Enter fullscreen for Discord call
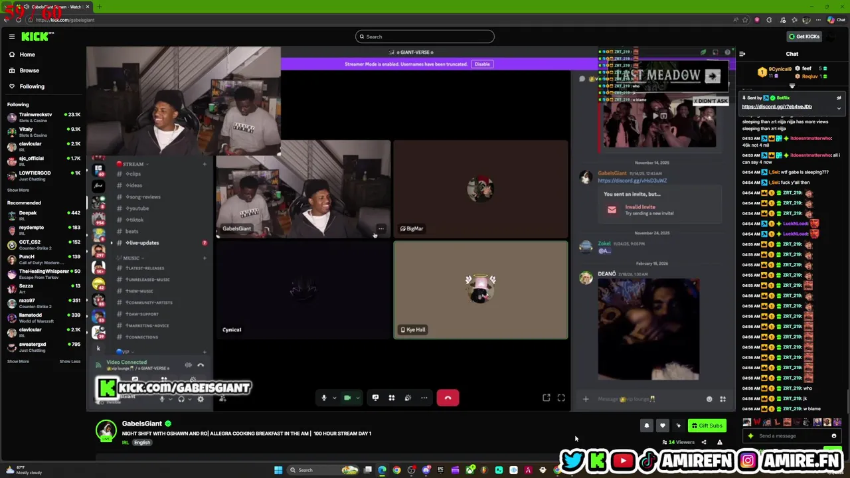 tap(561, 398)
